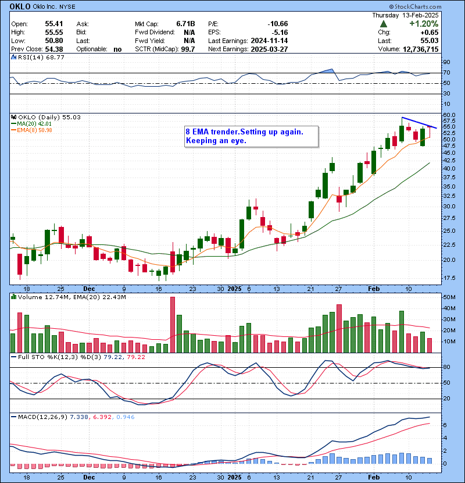Click the Next Earnings date 2025-03-27
Image resolution: width=465 pixels, height=483 pixels.
click(269, 49)
